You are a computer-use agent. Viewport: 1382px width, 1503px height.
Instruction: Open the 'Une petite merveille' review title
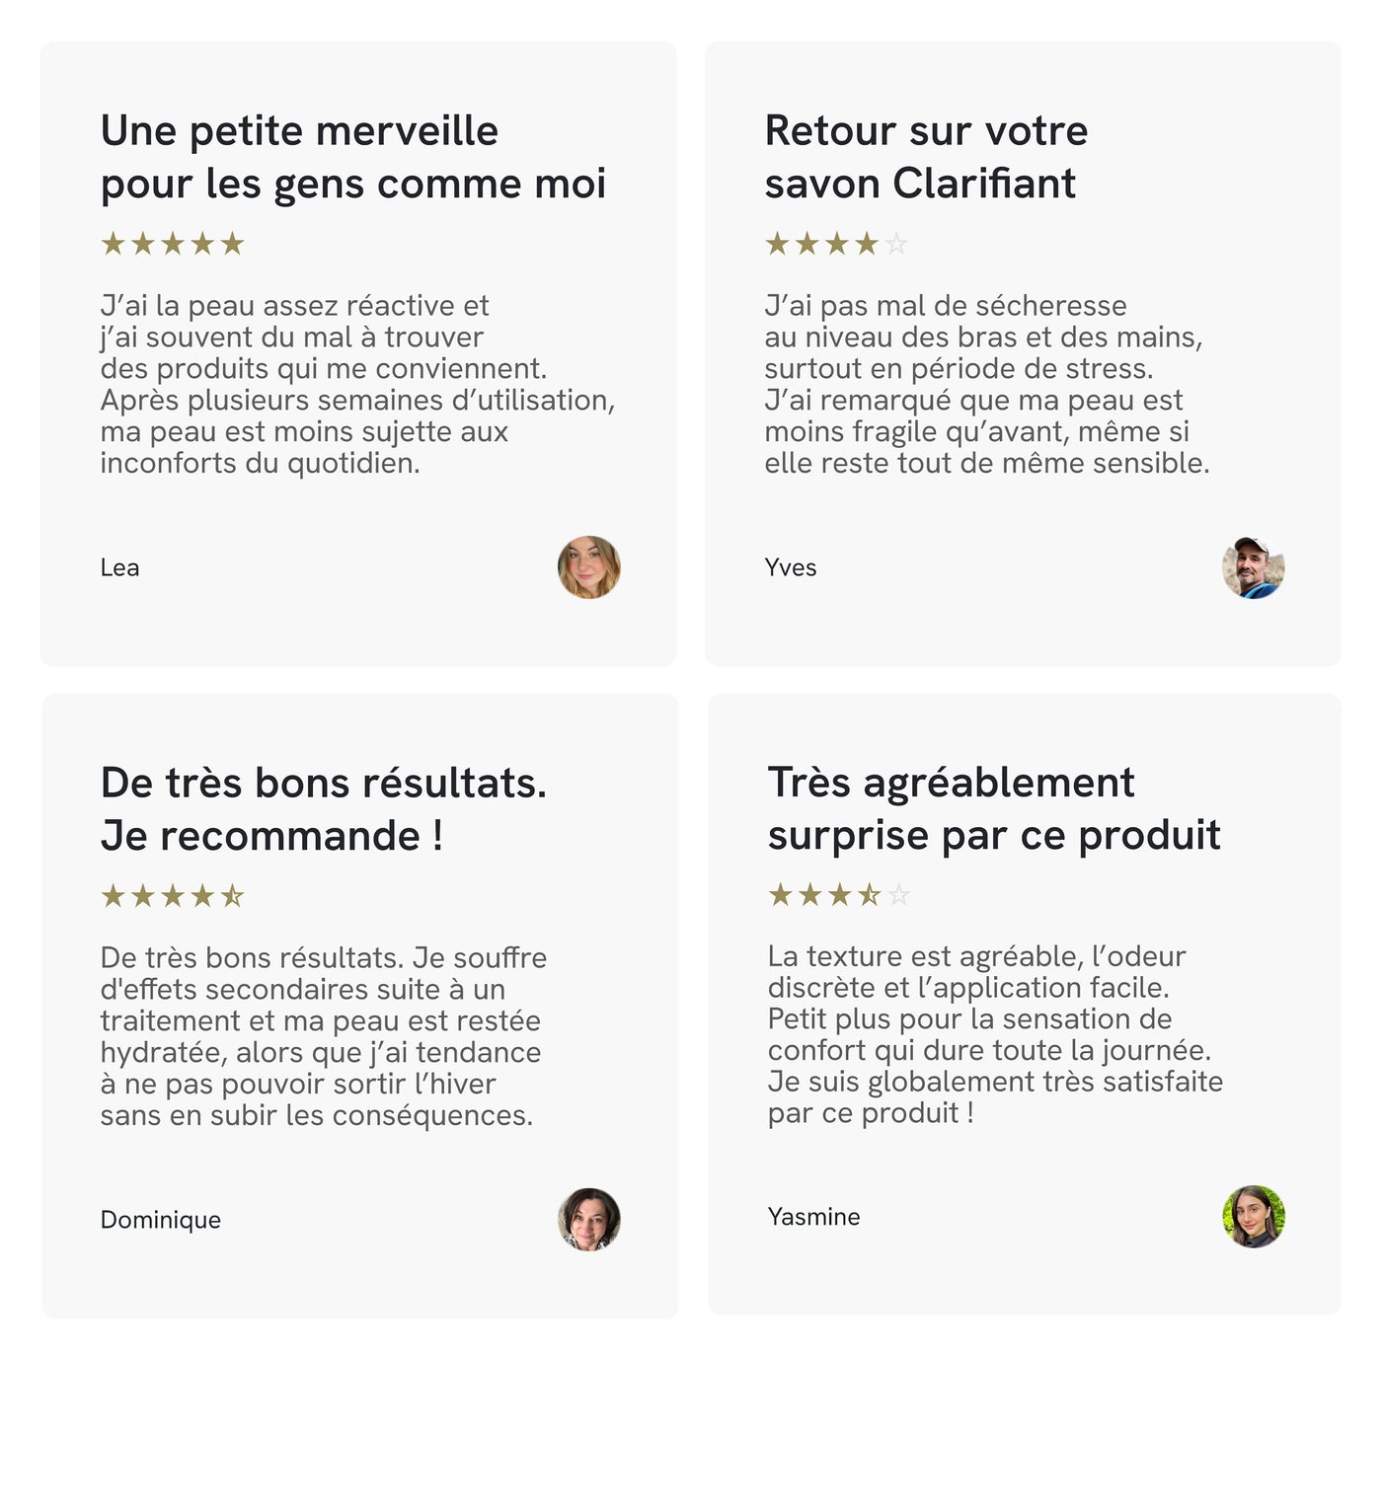tap(353, 157)
